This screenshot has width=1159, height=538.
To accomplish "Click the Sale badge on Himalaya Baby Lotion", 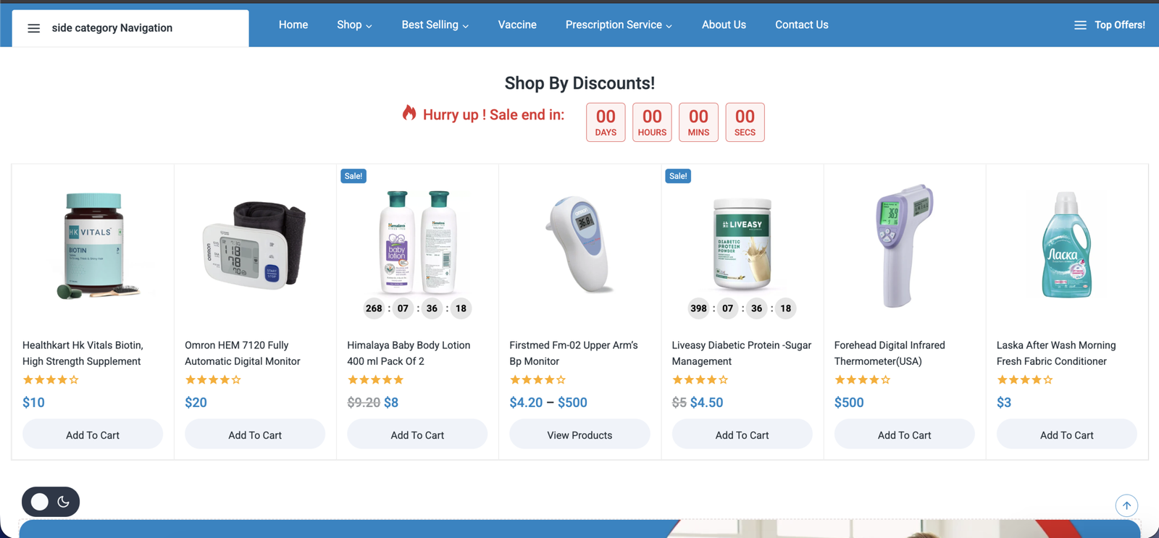I will tap(353, 176).
